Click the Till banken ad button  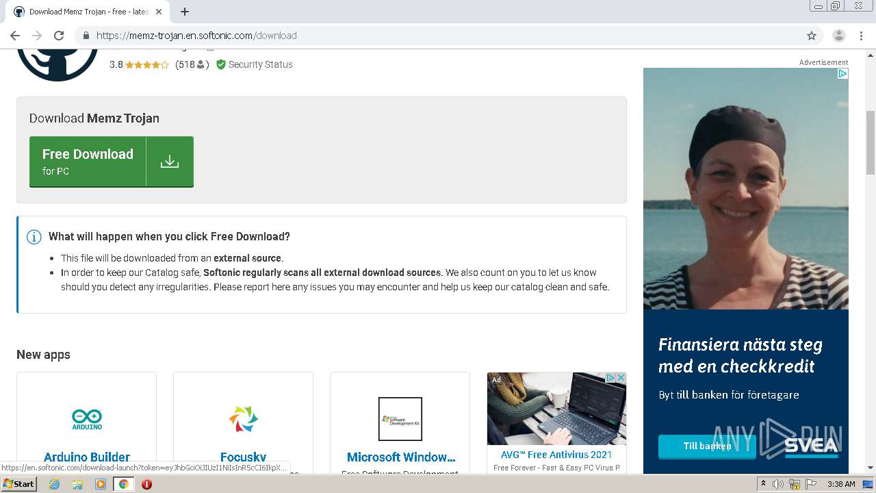707,446
